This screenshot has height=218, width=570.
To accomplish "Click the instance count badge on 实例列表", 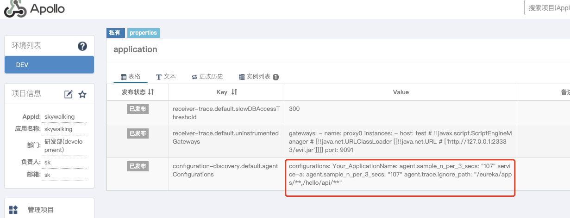I will (x=276, y=77).
